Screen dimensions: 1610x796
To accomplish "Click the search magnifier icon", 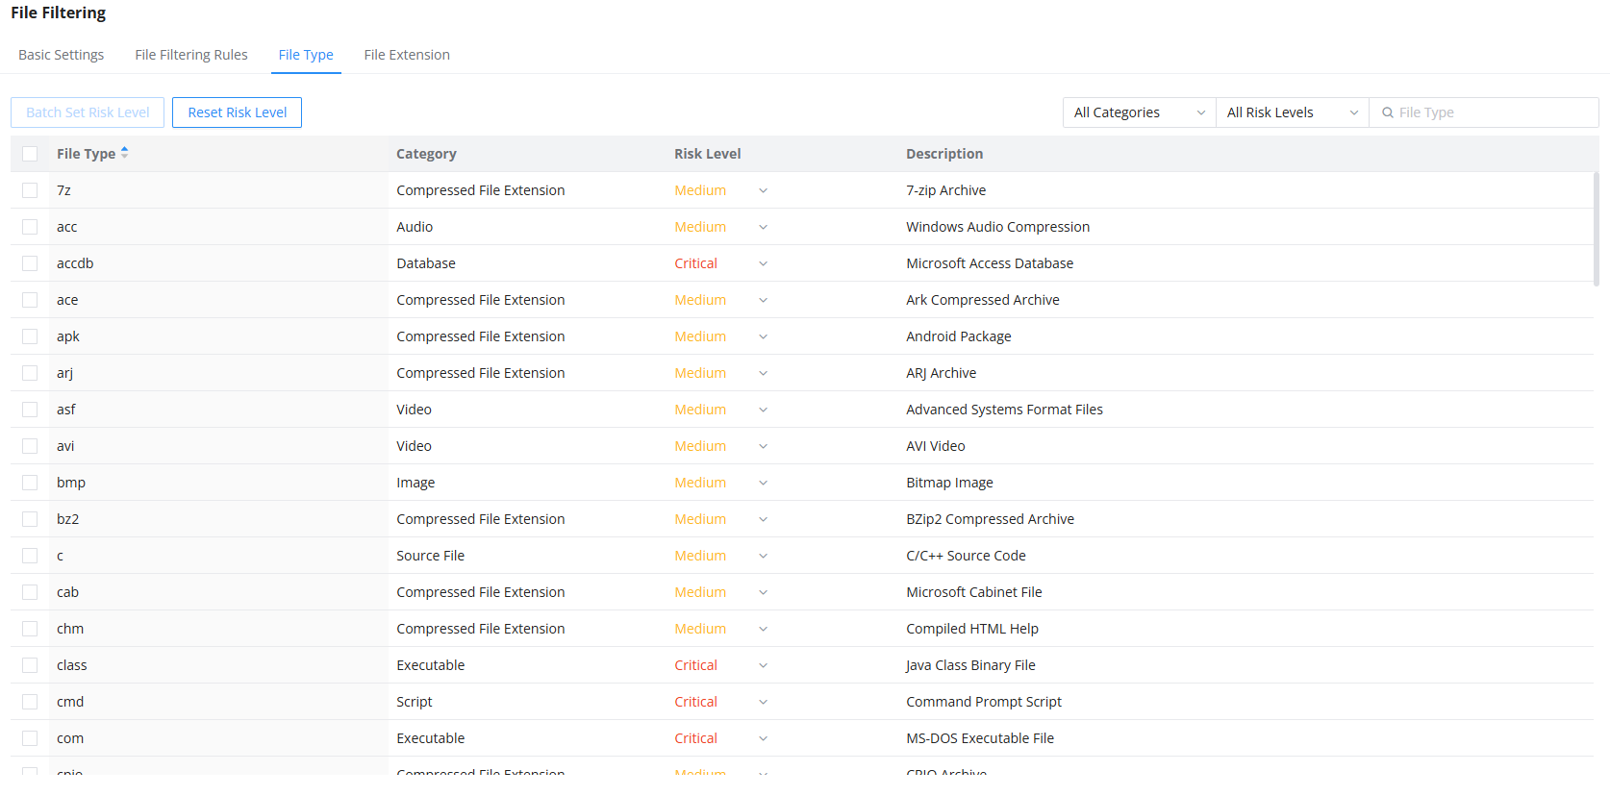I will [1388, 112].
